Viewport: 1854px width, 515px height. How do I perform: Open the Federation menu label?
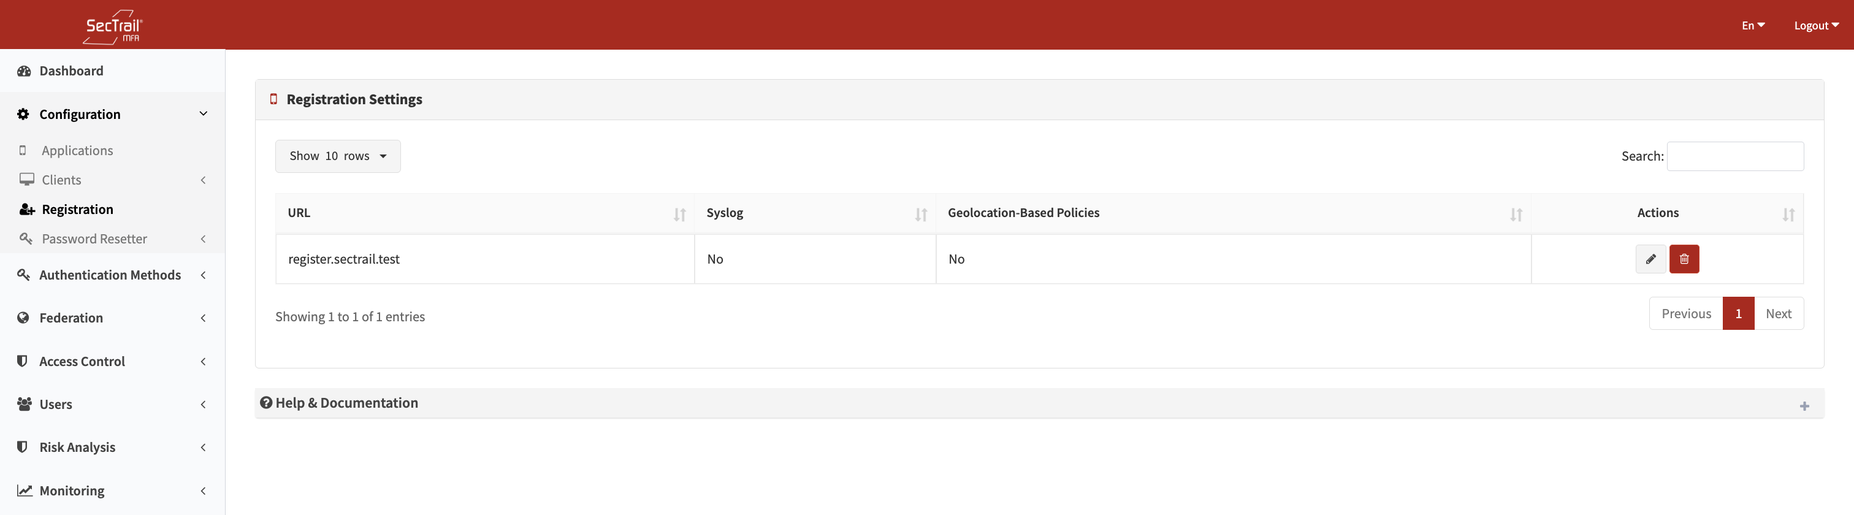(71, 318)
